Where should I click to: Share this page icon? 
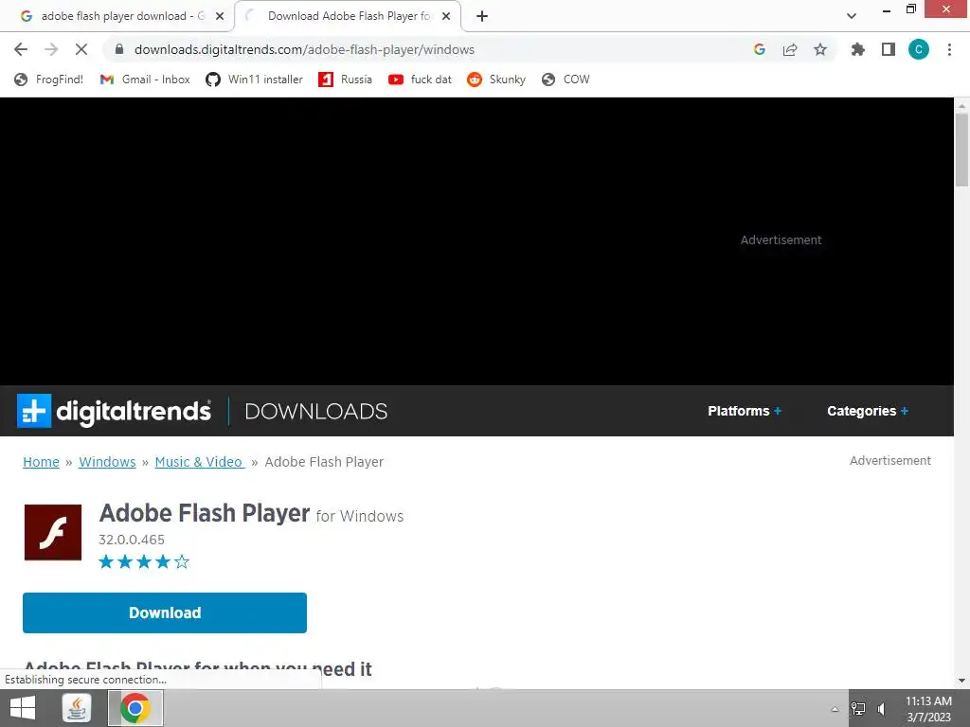click(x=790, y=49)
